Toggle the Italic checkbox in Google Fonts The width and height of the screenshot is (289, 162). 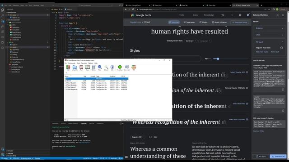(150, 137)
